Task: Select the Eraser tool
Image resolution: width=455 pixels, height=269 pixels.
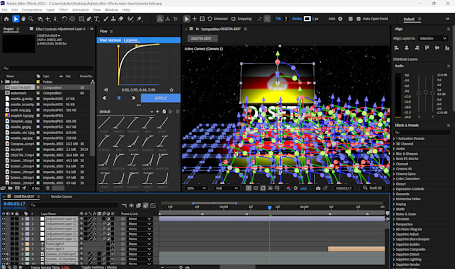Action: 120,19
